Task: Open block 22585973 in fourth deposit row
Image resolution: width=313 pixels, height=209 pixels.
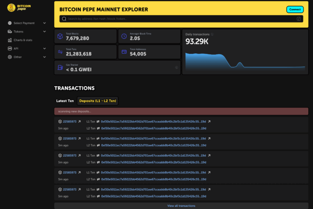Action: [70, 172]
